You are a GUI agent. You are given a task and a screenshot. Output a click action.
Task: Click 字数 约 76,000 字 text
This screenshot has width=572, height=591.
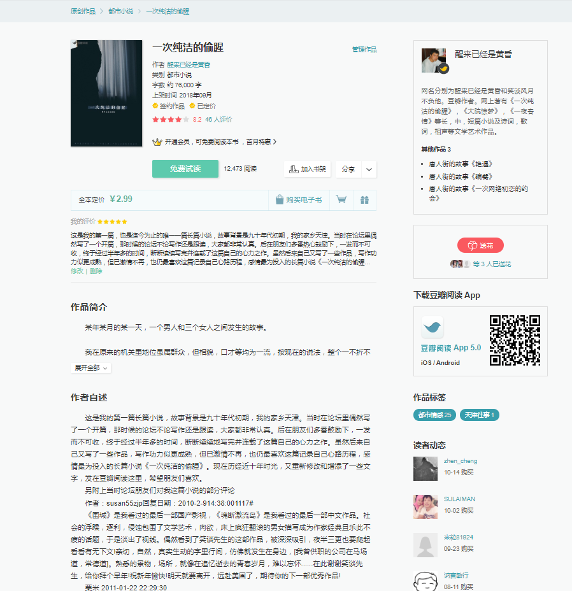coord(177,85)
